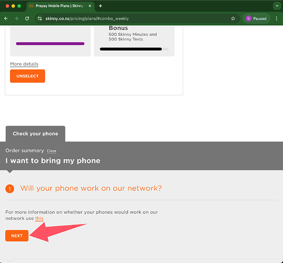Viewport: 283px width, 263px height.
Task: Clear the order summary
Action: [52, 151]
